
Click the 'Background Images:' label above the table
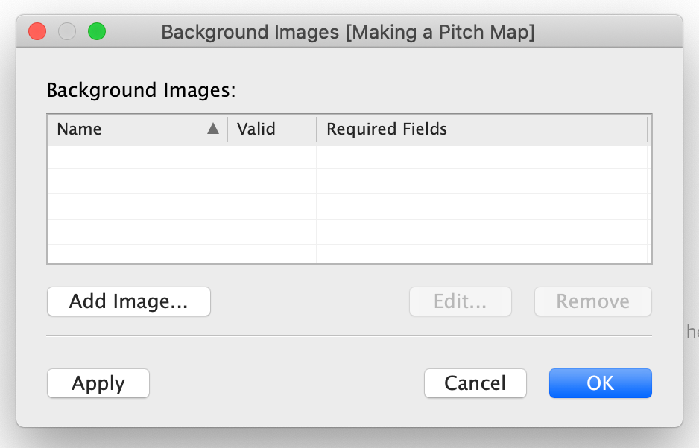pyautogui.click(x=141, y=90)
